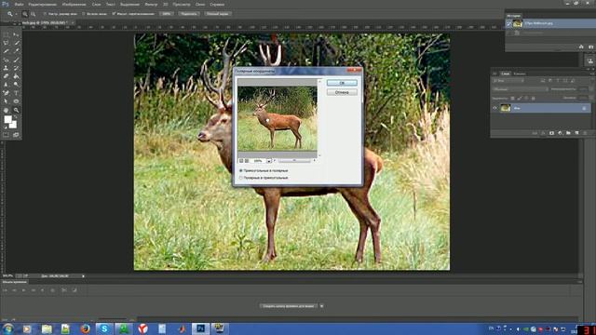
Task: Create new document from history state icon
Action: [x=581, y=47]
